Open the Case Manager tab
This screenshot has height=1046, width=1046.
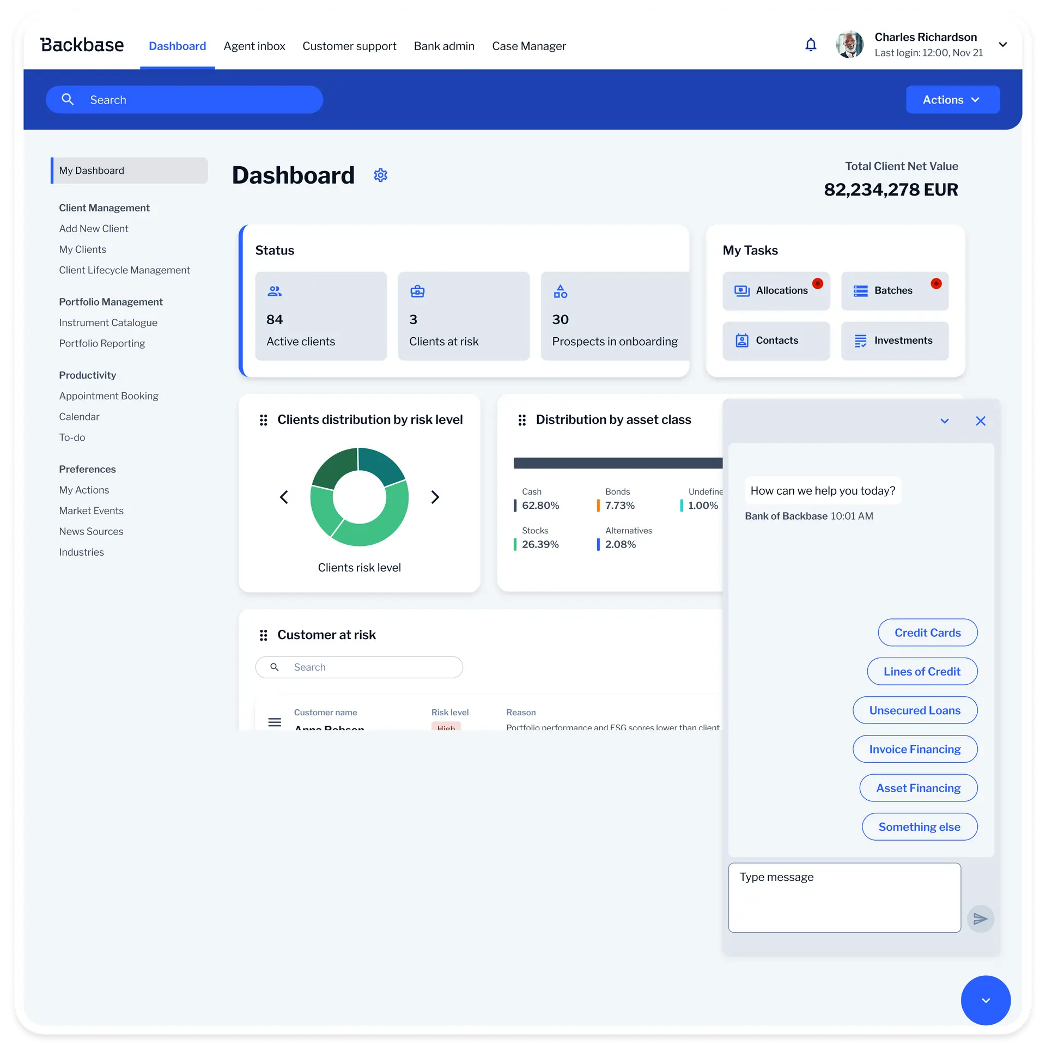point(528,46)
